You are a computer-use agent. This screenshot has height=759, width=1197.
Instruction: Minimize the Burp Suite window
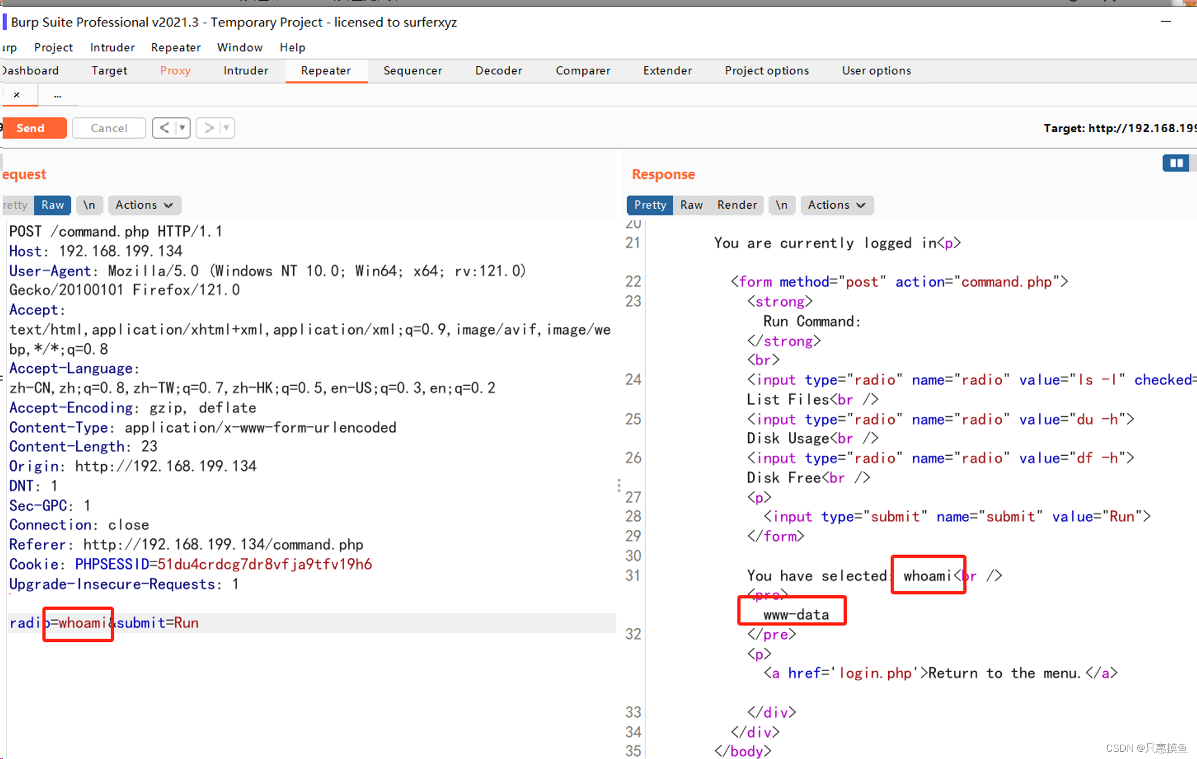pos(1166,22)
